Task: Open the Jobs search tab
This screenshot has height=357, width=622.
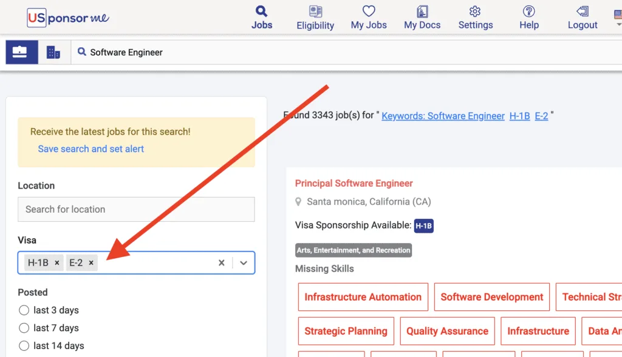Action: coord(261,18)
